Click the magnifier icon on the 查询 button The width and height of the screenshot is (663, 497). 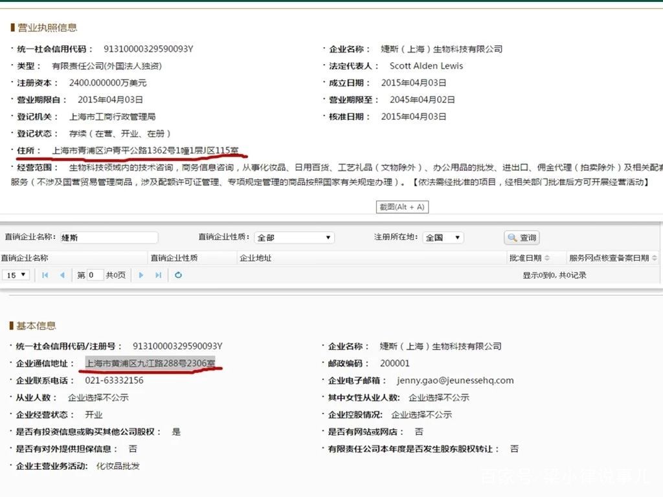pos(511,237)
